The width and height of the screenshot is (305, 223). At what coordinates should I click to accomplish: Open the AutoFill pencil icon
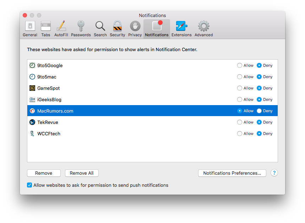tap(61, 26)
